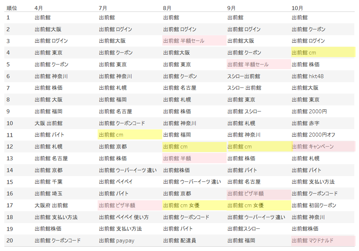Click 出前館 初回クーポン in 10月 column
359x251 pixels.
pyautogui.click(x=314, y=205)
